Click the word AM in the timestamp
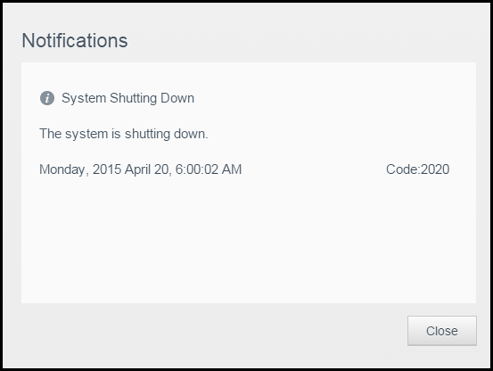The image size is (493, 371). 232,169
